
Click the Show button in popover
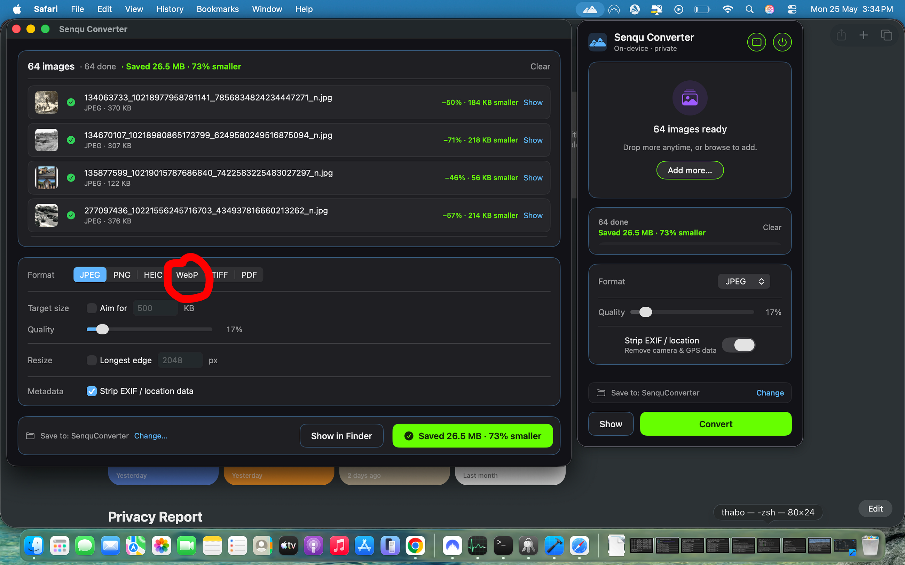611,424
